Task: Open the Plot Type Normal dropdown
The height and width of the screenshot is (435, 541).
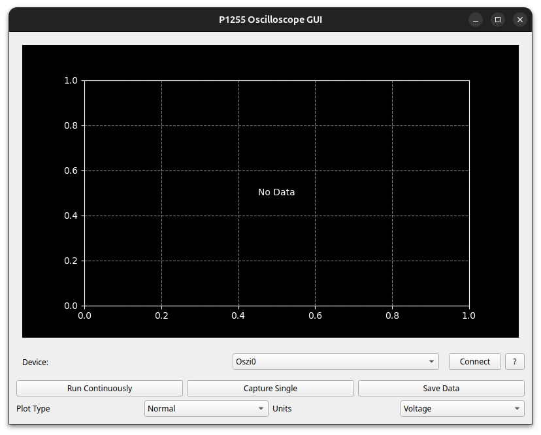Action: (206, 408)
